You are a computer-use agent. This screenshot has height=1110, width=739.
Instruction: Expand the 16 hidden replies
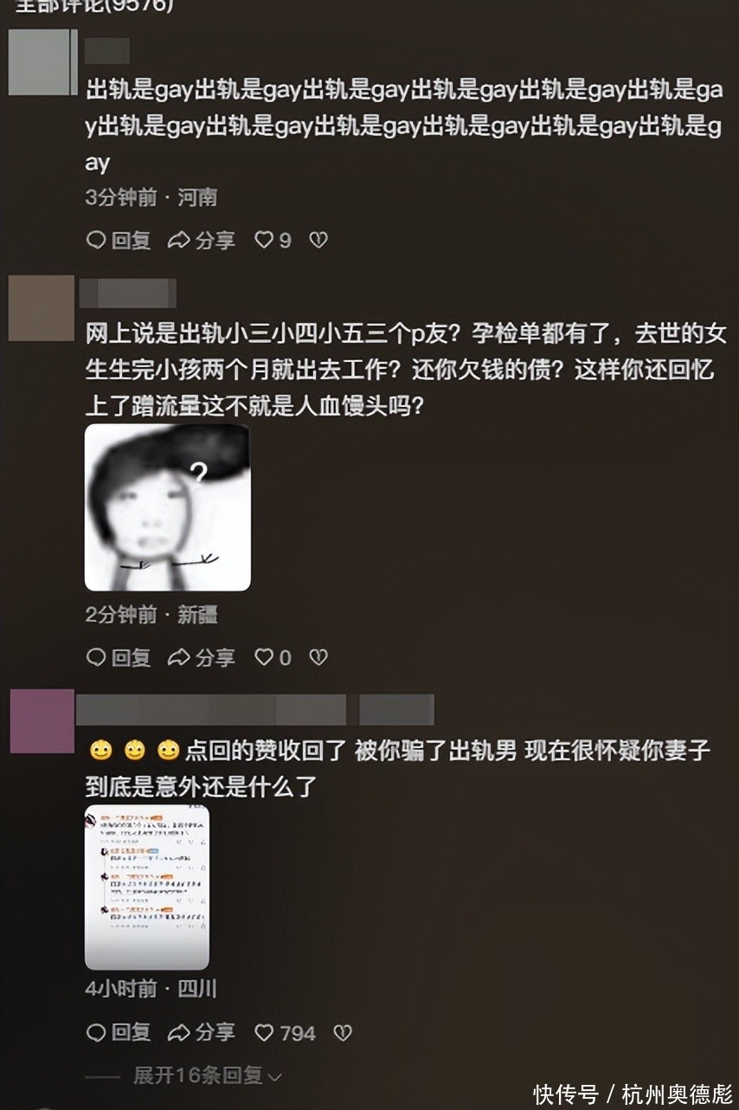pos(208,1076)
